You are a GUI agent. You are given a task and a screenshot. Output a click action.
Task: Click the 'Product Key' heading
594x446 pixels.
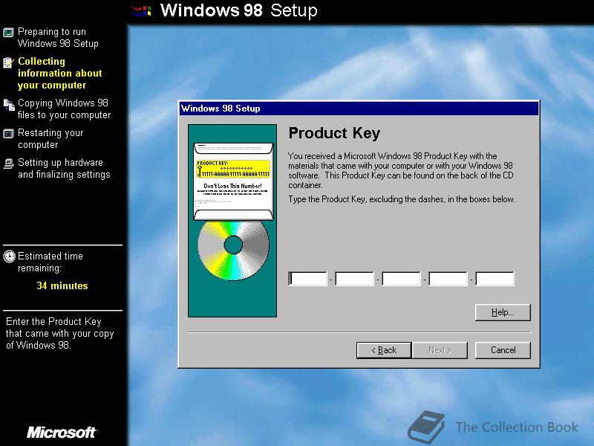(334, 133)
